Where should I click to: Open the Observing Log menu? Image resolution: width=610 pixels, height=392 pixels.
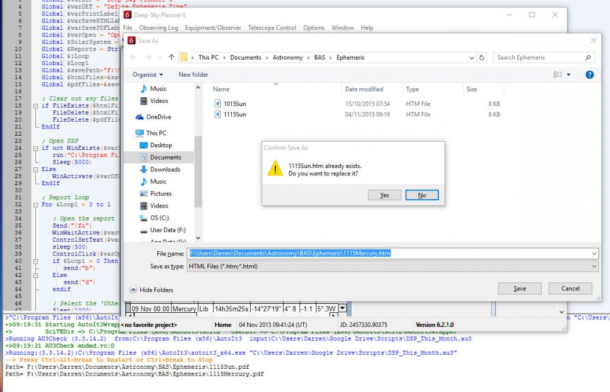pos(159,27)
